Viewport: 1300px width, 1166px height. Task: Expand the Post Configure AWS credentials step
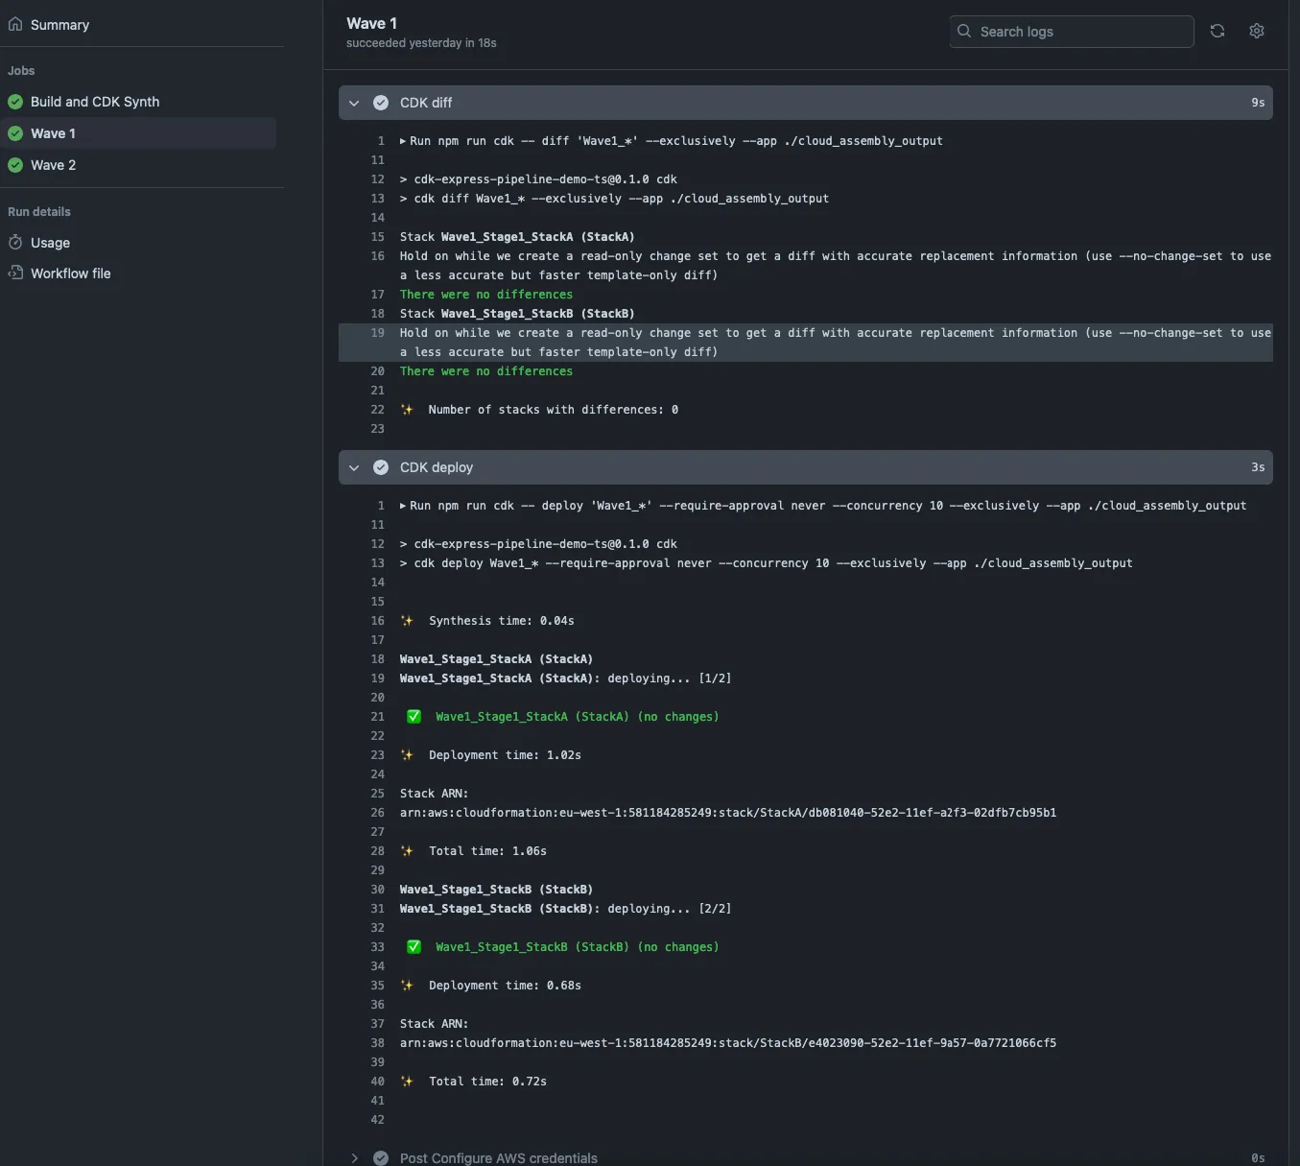point(354,1158)
